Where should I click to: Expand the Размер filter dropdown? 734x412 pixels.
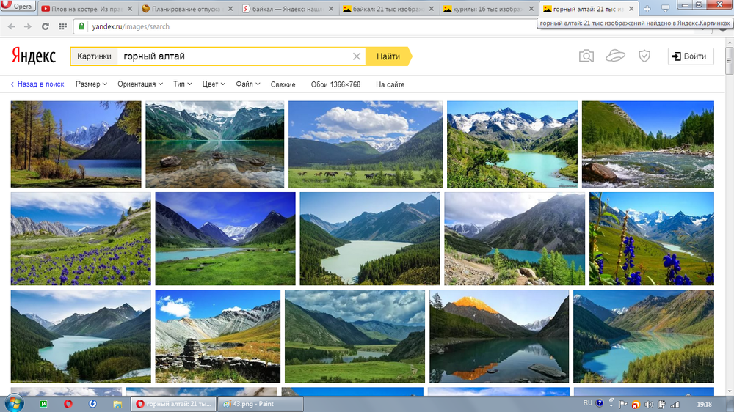pos(91,84)
